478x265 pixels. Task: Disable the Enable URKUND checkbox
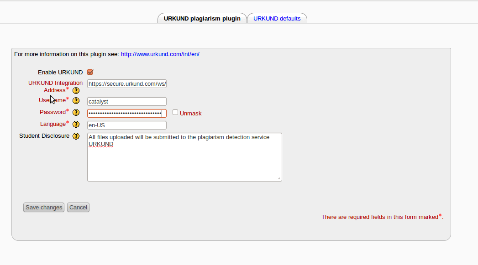[x=90, y=72]
